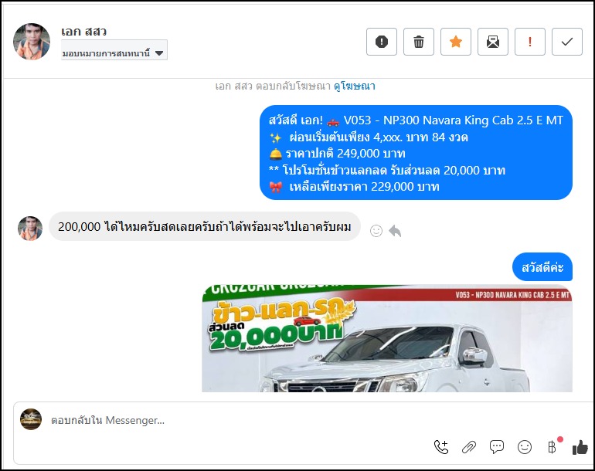Star this conversation with orange star icon
Screen dimensions: 595x471
[x=456, y=42]
